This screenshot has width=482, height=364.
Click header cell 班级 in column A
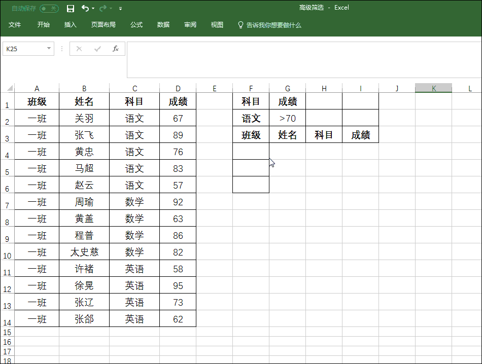[x=37, y=101]
